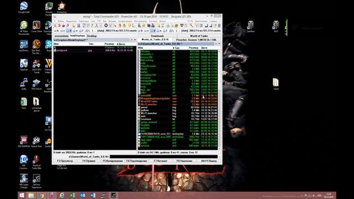Sort left panel by Дата column
The width and height of the screenshot is (354, 199).
122,44
